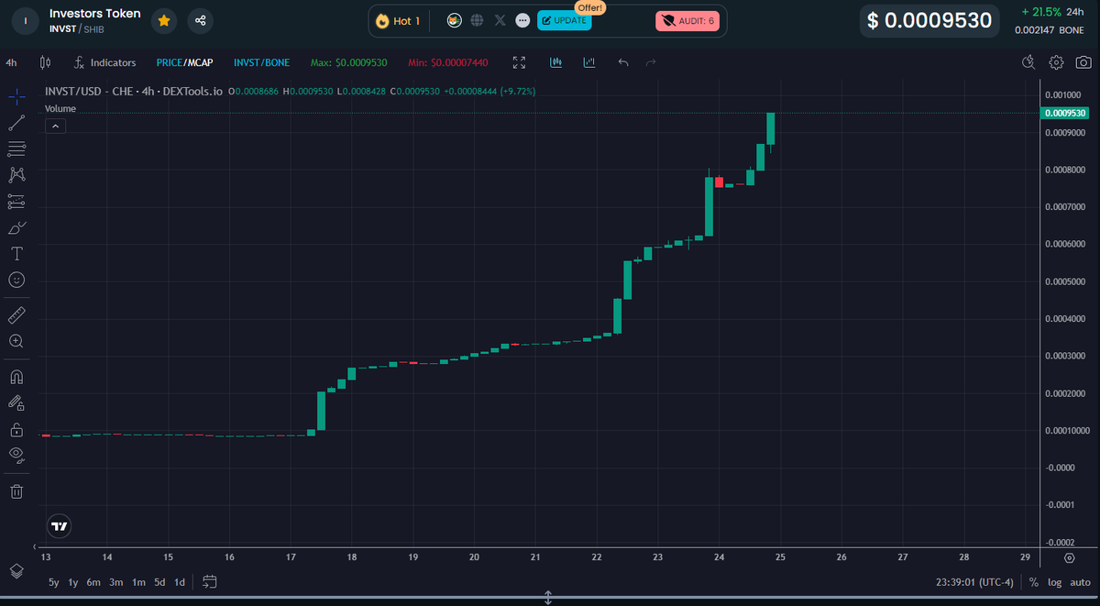Click the INVST/USD chart title legend
The image size is (1100, 606).
[x=134, y=92]
